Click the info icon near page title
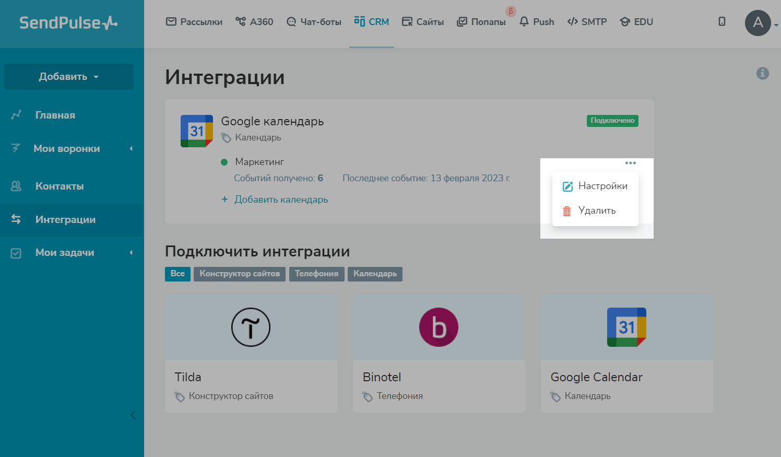 [762, 73]
